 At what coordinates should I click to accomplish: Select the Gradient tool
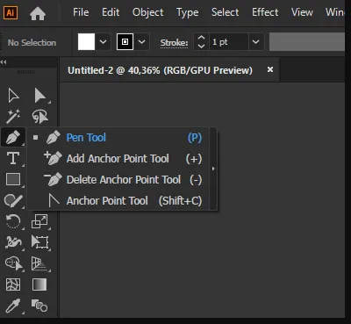[x=39, y=284]
